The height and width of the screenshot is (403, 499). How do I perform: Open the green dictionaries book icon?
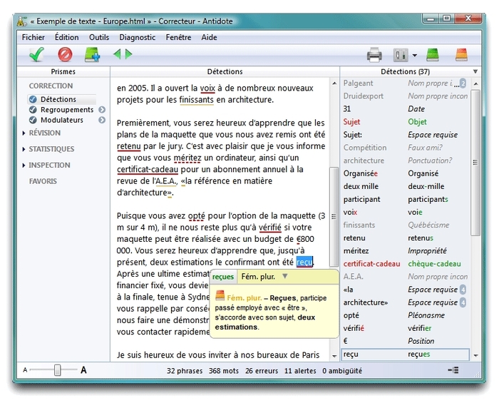tap(432, 54)
